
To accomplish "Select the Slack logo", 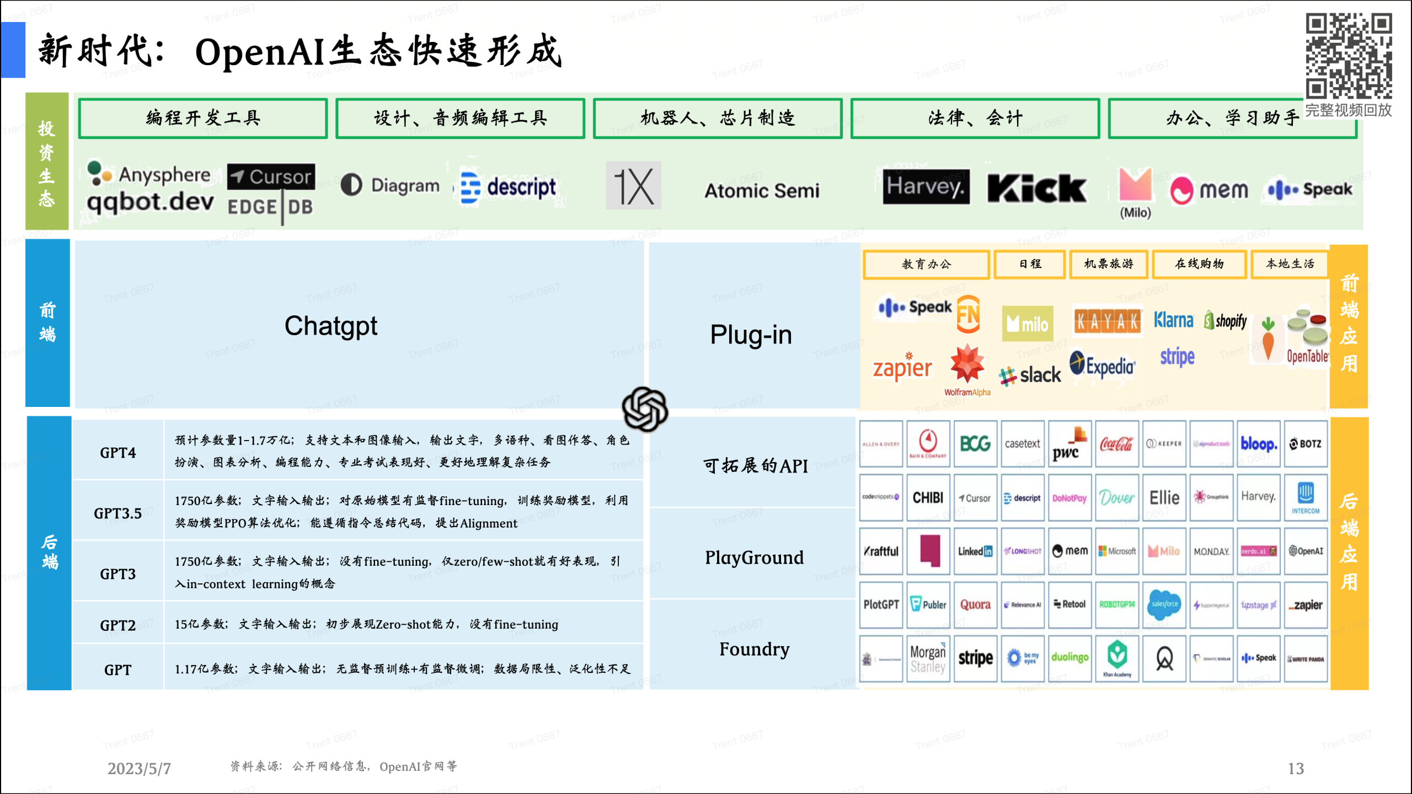I will 1030,375.
